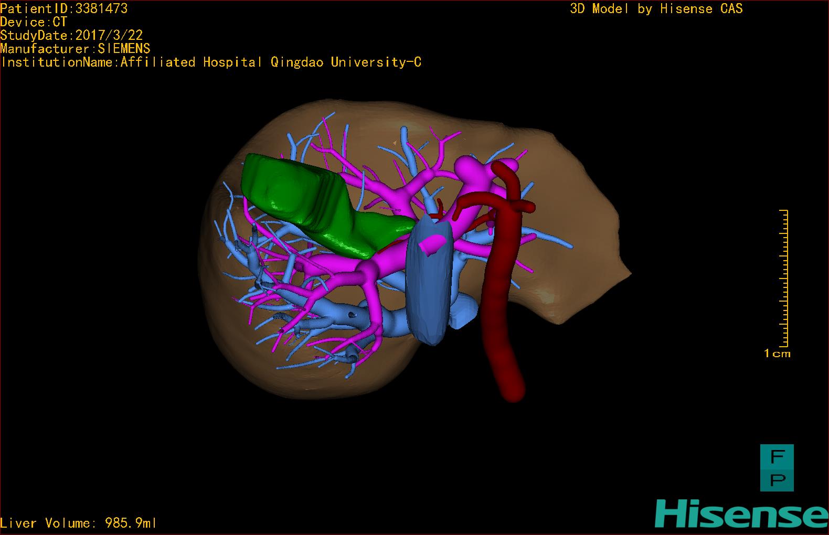Click the "PatientID:3381473" text
829x535 pixels.
click(x=64, y=8)
